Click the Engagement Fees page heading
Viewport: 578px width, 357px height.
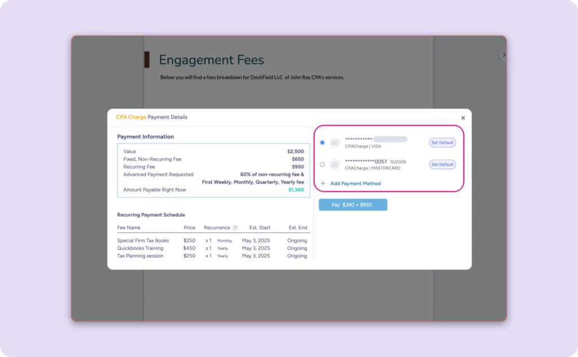(x=212, y=60)
